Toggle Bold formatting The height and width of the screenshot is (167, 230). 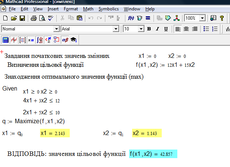click(x=149, y=29)
